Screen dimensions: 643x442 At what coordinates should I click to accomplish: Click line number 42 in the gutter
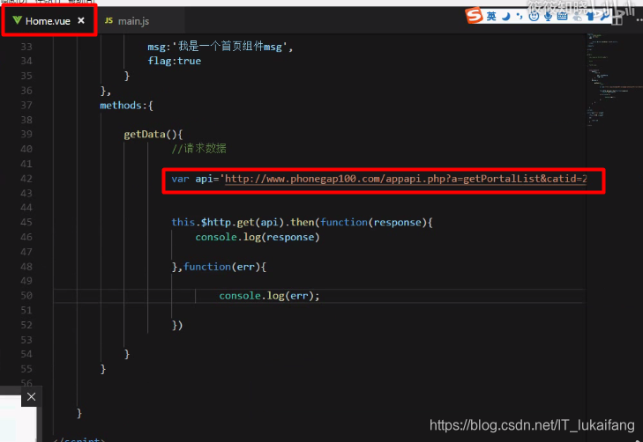point(26,179)
